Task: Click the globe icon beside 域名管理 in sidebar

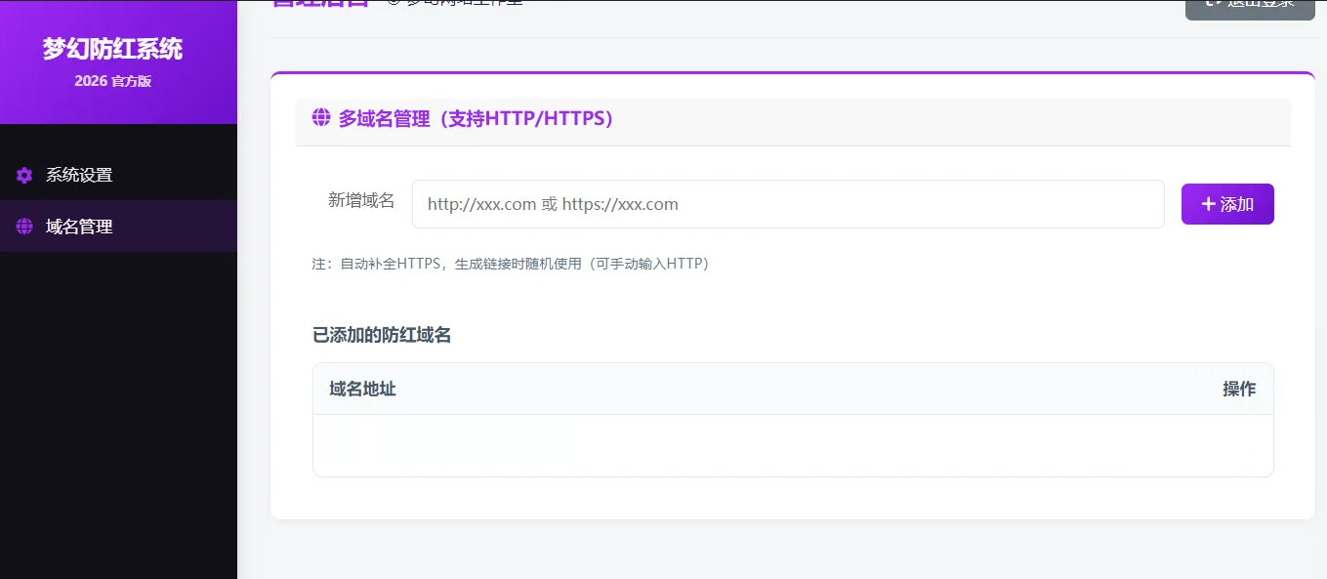Action: coord(23,226)
